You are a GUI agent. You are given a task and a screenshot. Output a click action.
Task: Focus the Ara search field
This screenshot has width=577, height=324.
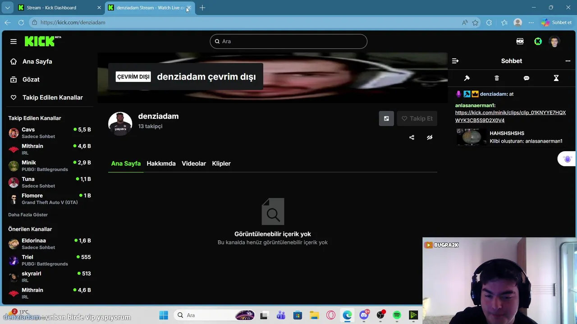(288, 41)
